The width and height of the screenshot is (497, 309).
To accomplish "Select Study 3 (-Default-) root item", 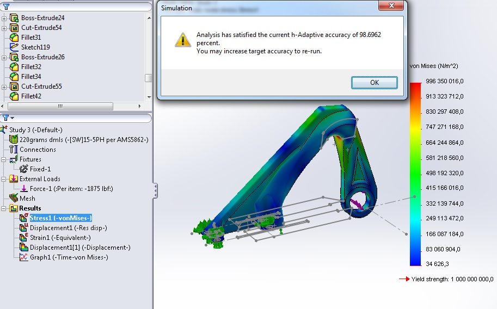I will [36, 129].
